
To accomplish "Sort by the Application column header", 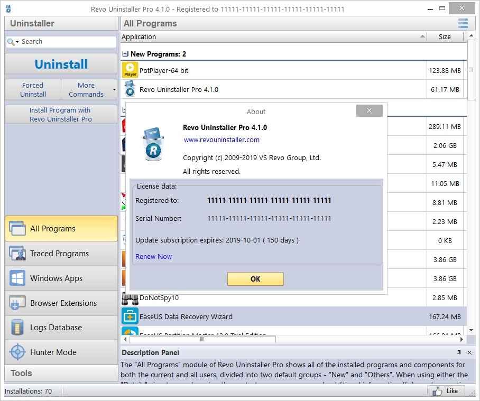I will coord(273,36).
